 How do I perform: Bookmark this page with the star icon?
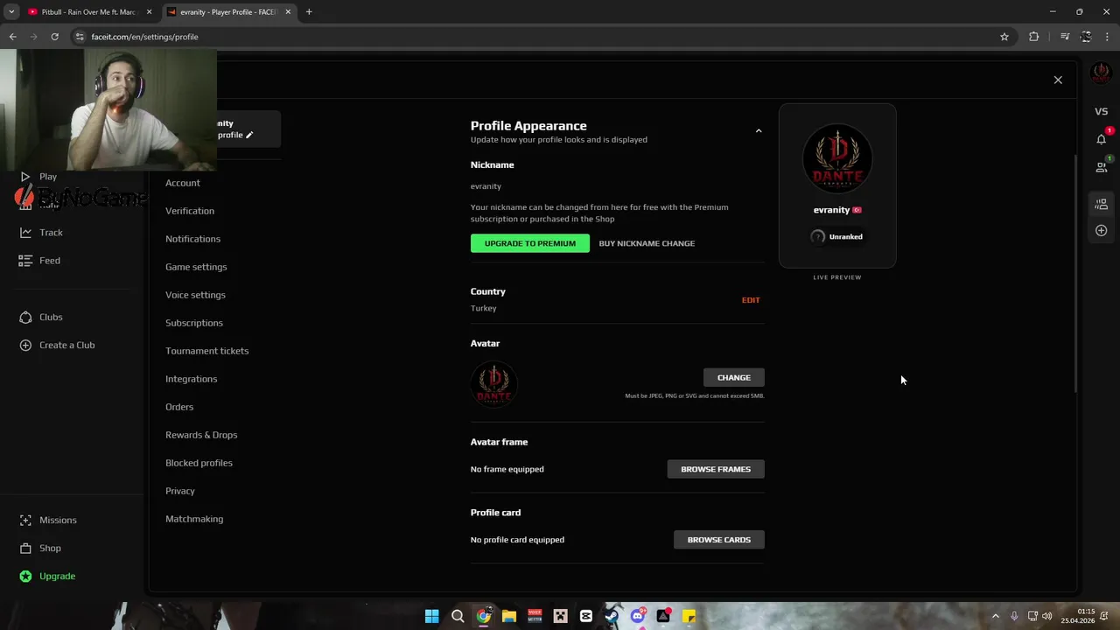[1004, 37]
